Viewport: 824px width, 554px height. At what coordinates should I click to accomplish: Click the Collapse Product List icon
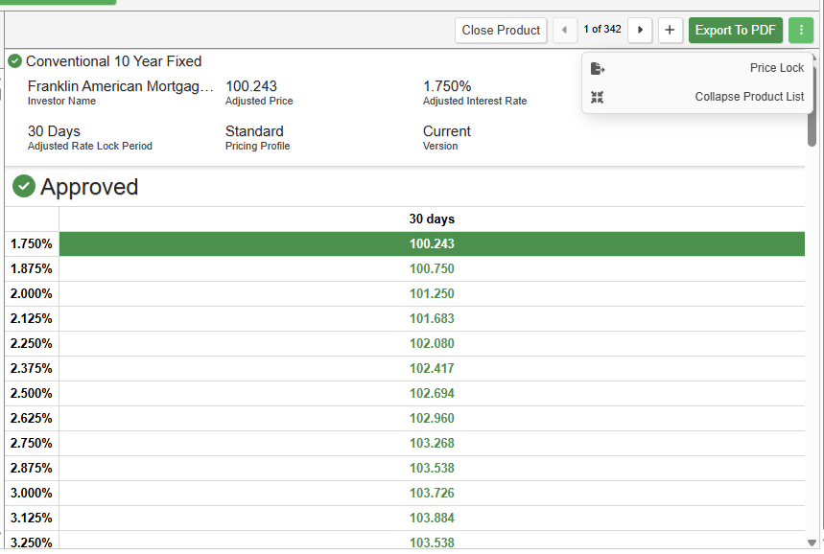(597, 97)
